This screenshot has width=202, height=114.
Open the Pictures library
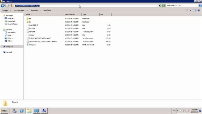(10, 38)
